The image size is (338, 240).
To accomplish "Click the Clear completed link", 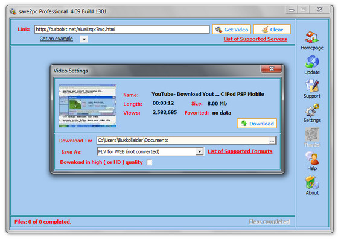I will coord(269,221).
